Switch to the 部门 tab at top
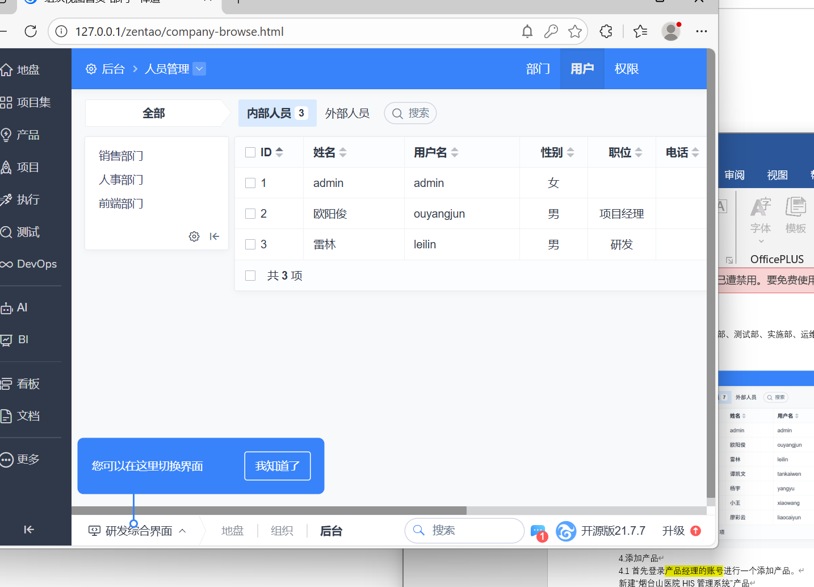Image resolution: width=814 pixels, height=587 pixels. (538, 68)
